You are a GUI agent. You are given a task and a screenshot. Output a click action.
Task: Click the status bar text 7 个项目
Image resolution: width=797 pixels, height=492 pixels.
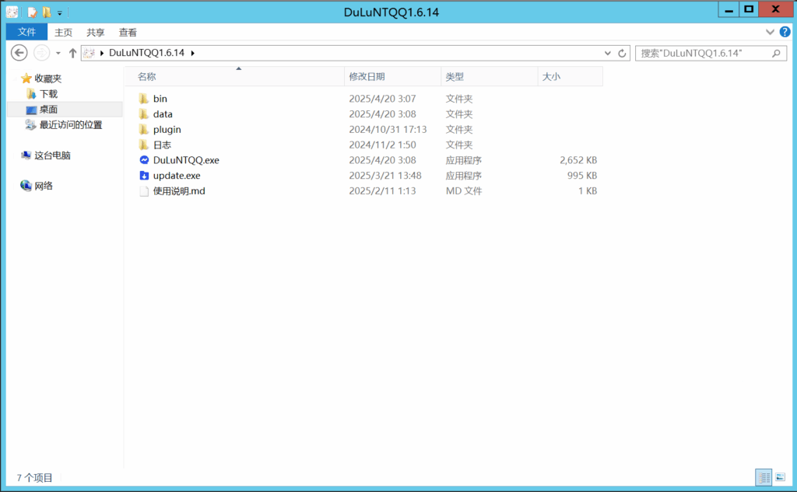tap(34, 478)
